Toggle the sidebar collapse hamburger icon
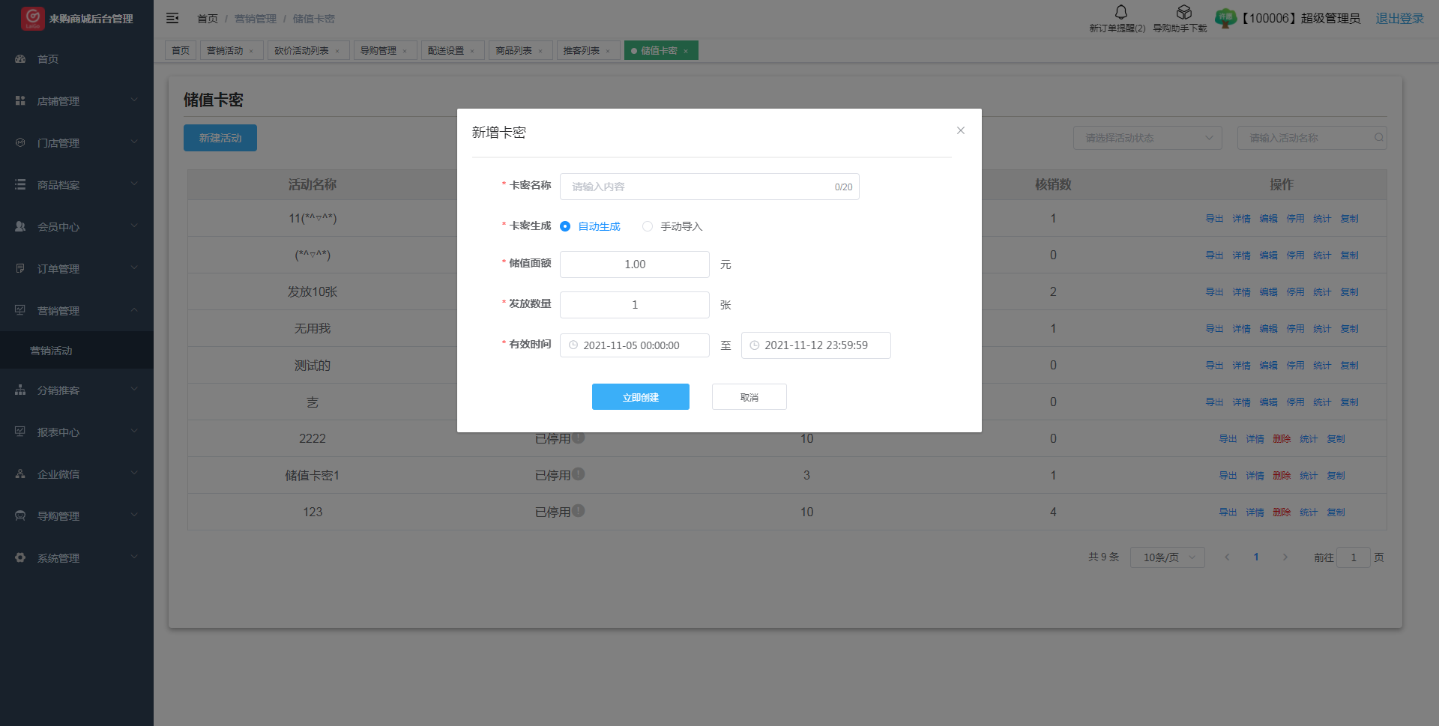The width and height of the screenshot is (1439, 726). [x=172, y=18]
